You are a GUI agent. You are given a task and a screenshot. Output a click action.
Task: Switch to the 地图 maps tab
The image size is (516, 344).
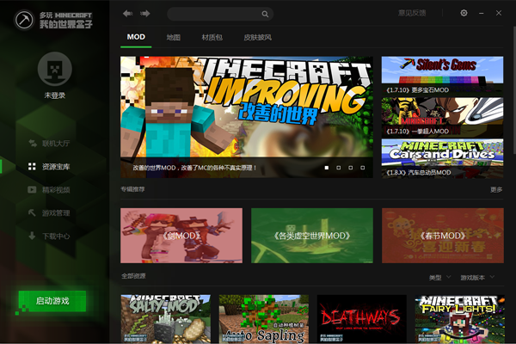[x=174, y=38]
